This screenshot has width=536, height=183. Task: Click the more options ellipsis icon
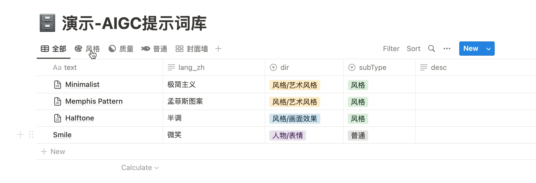[x=447, y=48]
